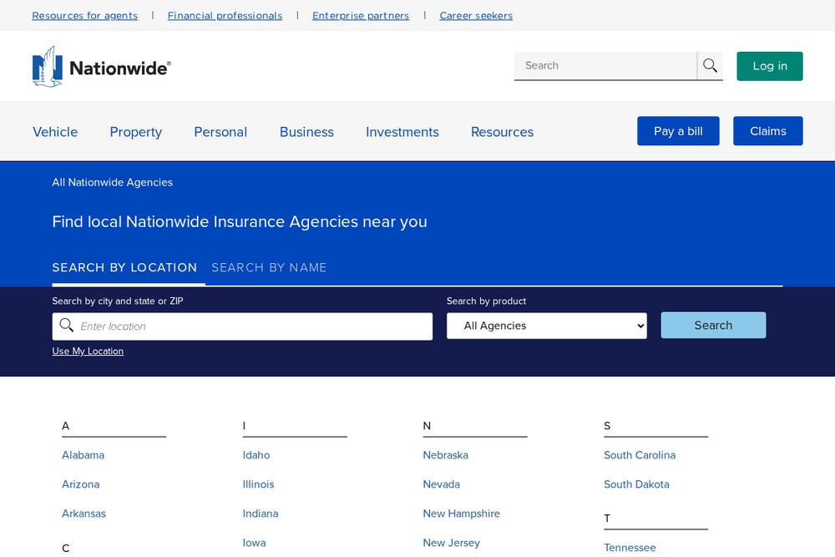Viewport: 835px width, 557px height.
Task: Click the header search magnifier icon
Action: coord(710,65)
